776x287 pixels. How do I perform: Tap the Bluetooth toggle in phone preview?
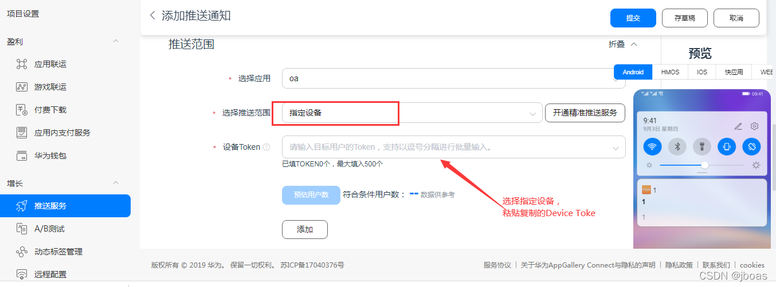(677, 146)
